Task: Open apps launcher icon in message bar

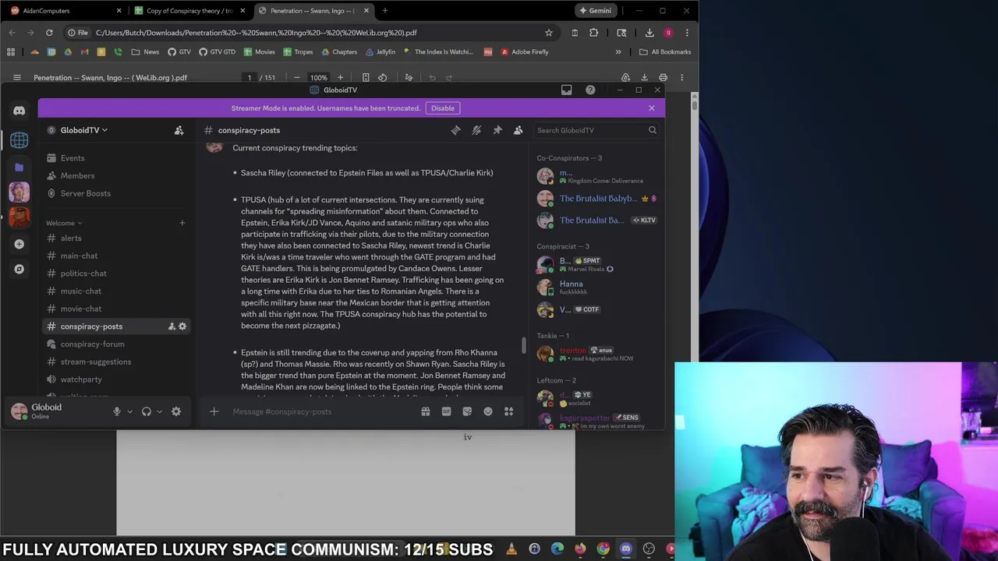Action: point(508,411)
